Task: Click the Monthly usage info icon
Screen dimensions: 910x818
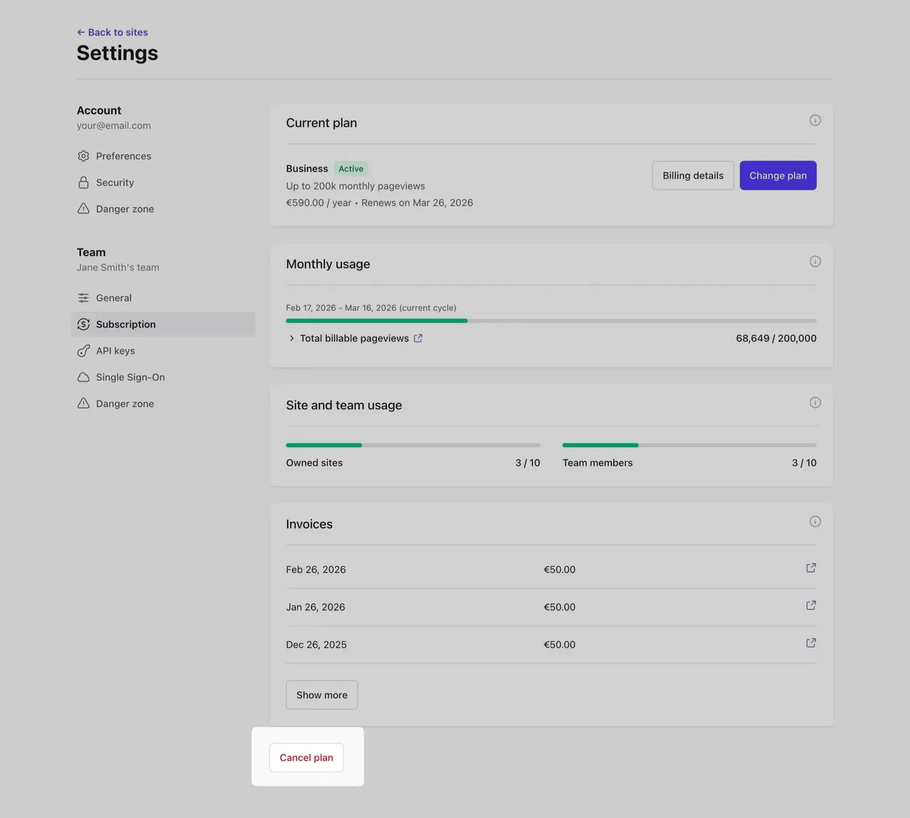Action: tap(814, 262)
